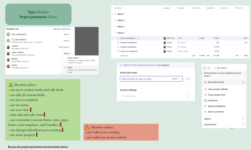Collapse the Week 4 section
This screenshot has width=251, height=150.
pyautogui.click(x=115, y=33)
